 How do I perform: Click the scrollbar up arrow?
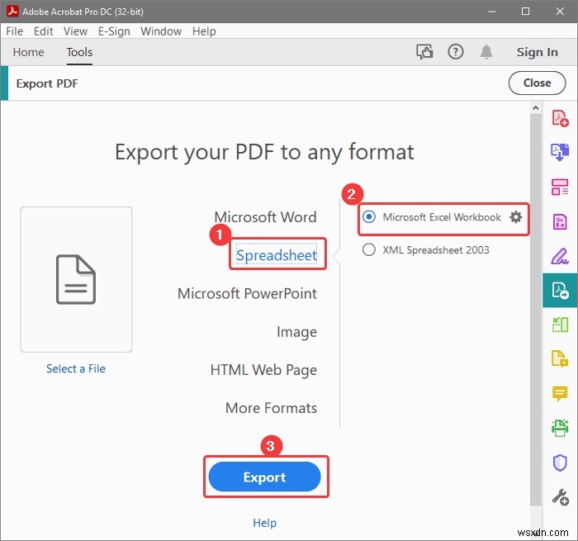[x=536, y=108]
